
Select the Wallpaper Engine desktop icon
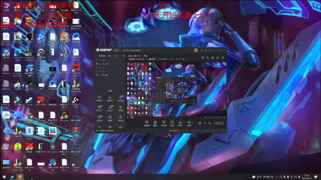point(29,134)
